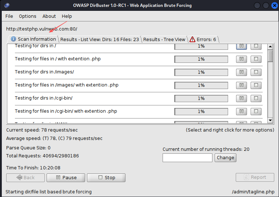
Task: Select 'Testing for dirs in /images/' row text
Action: (44, 72)
